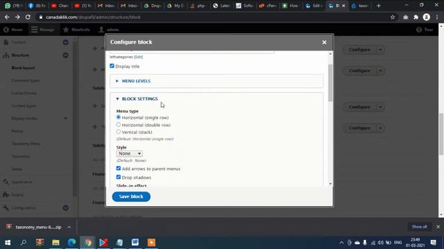
Task: Click the camera extension icon in toolbar
Action: tap(405, 17)
